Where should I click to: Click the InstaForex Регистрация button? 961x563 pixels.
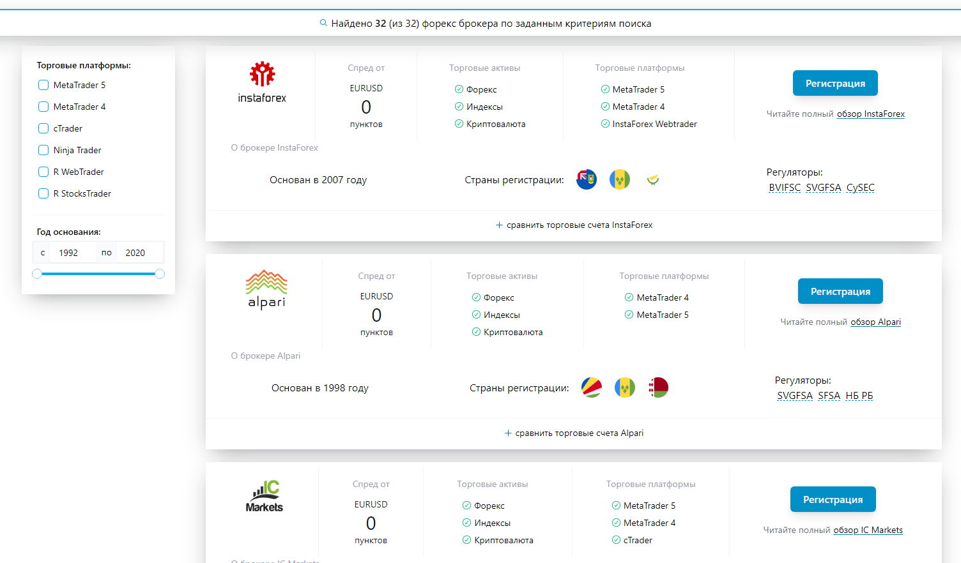(835, 83)
